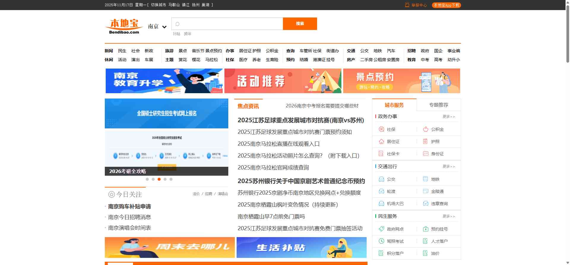Image resolution: width=570 pixels, height=265 pixels.
Task: Select the 城市服务 tab
Action: [x=394, y=105]
